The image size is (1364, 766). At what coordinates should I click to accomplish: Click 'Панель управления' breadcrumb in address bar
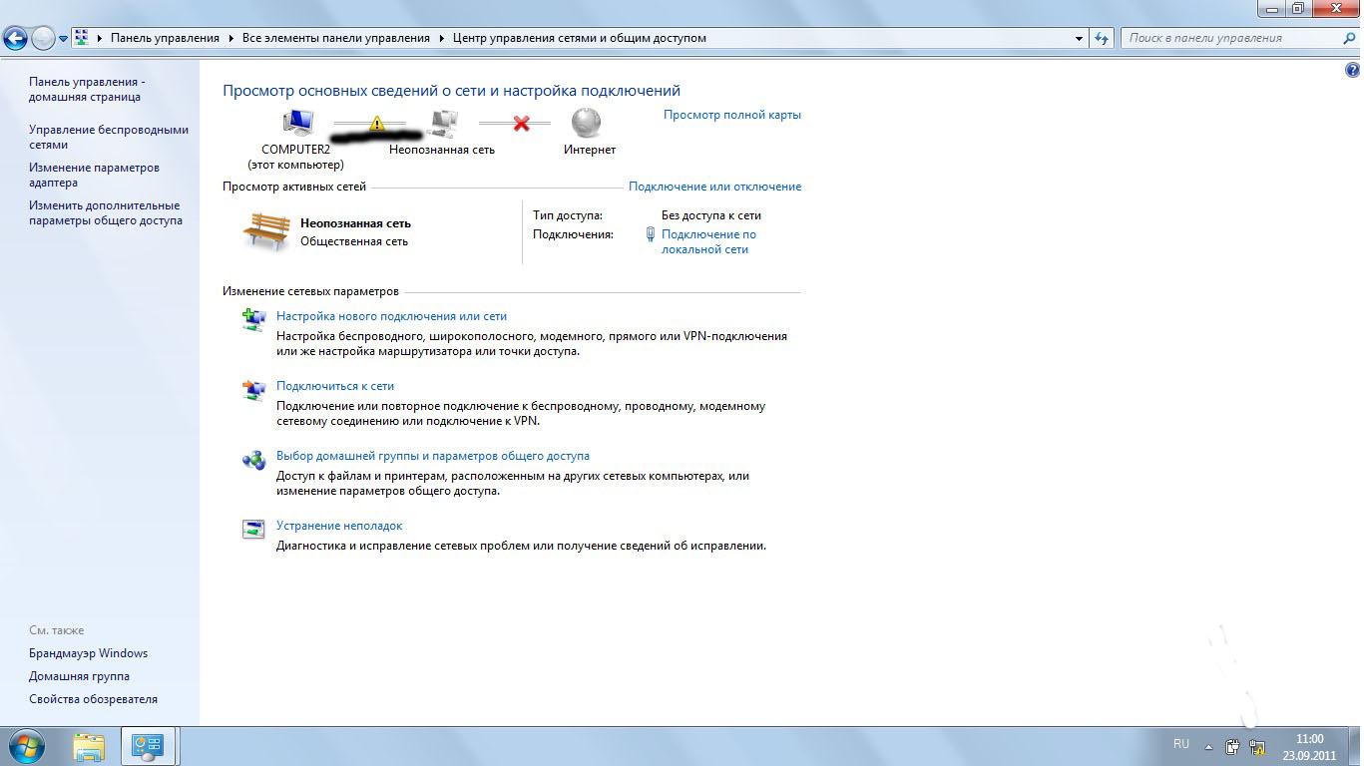165,38
